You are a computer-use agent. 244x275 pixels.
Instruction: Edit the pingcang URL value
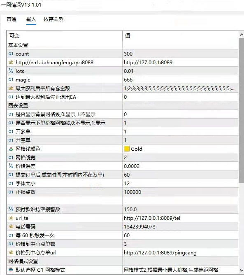(x=180, y=252)
